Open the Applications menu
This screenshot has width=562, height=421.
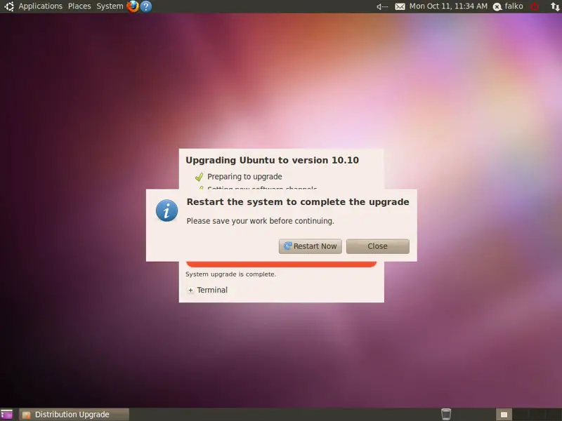click(x=40, y=6)
